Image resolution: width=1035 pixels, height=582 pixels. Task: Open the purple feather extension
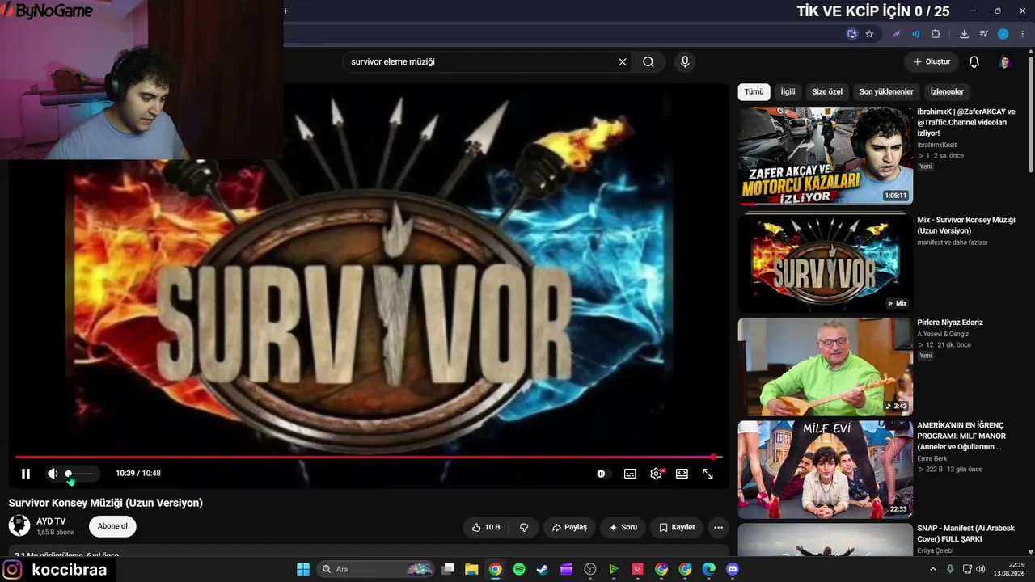tap(896, 34)
